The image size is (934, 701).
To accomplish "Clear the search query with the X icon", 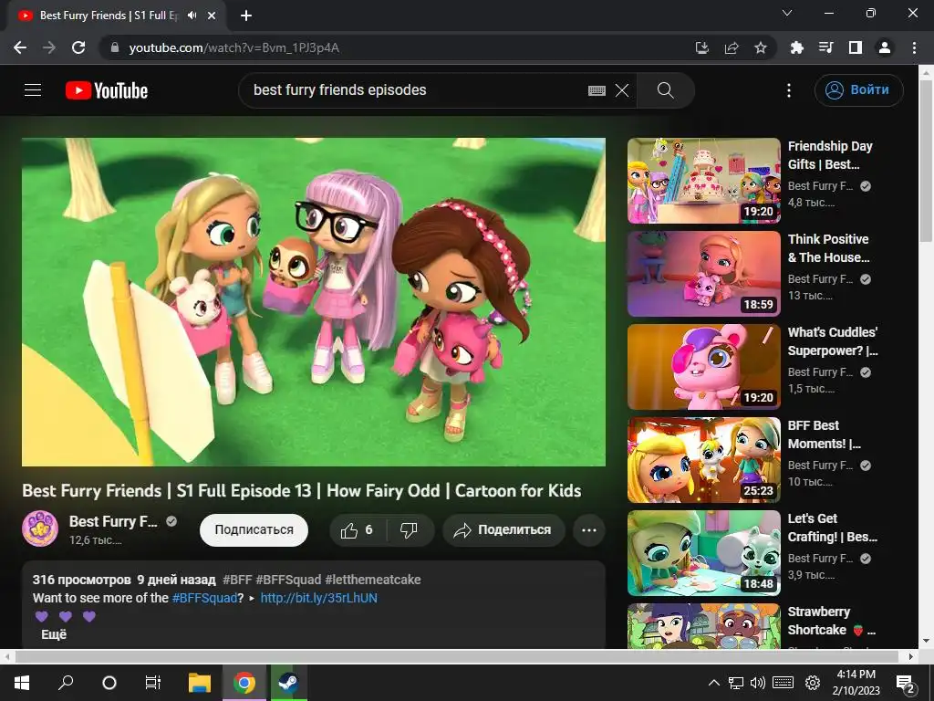I will (622, 90).
